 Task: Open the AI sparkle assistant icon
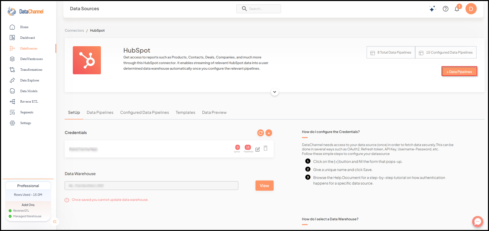[x=432, y=9]
